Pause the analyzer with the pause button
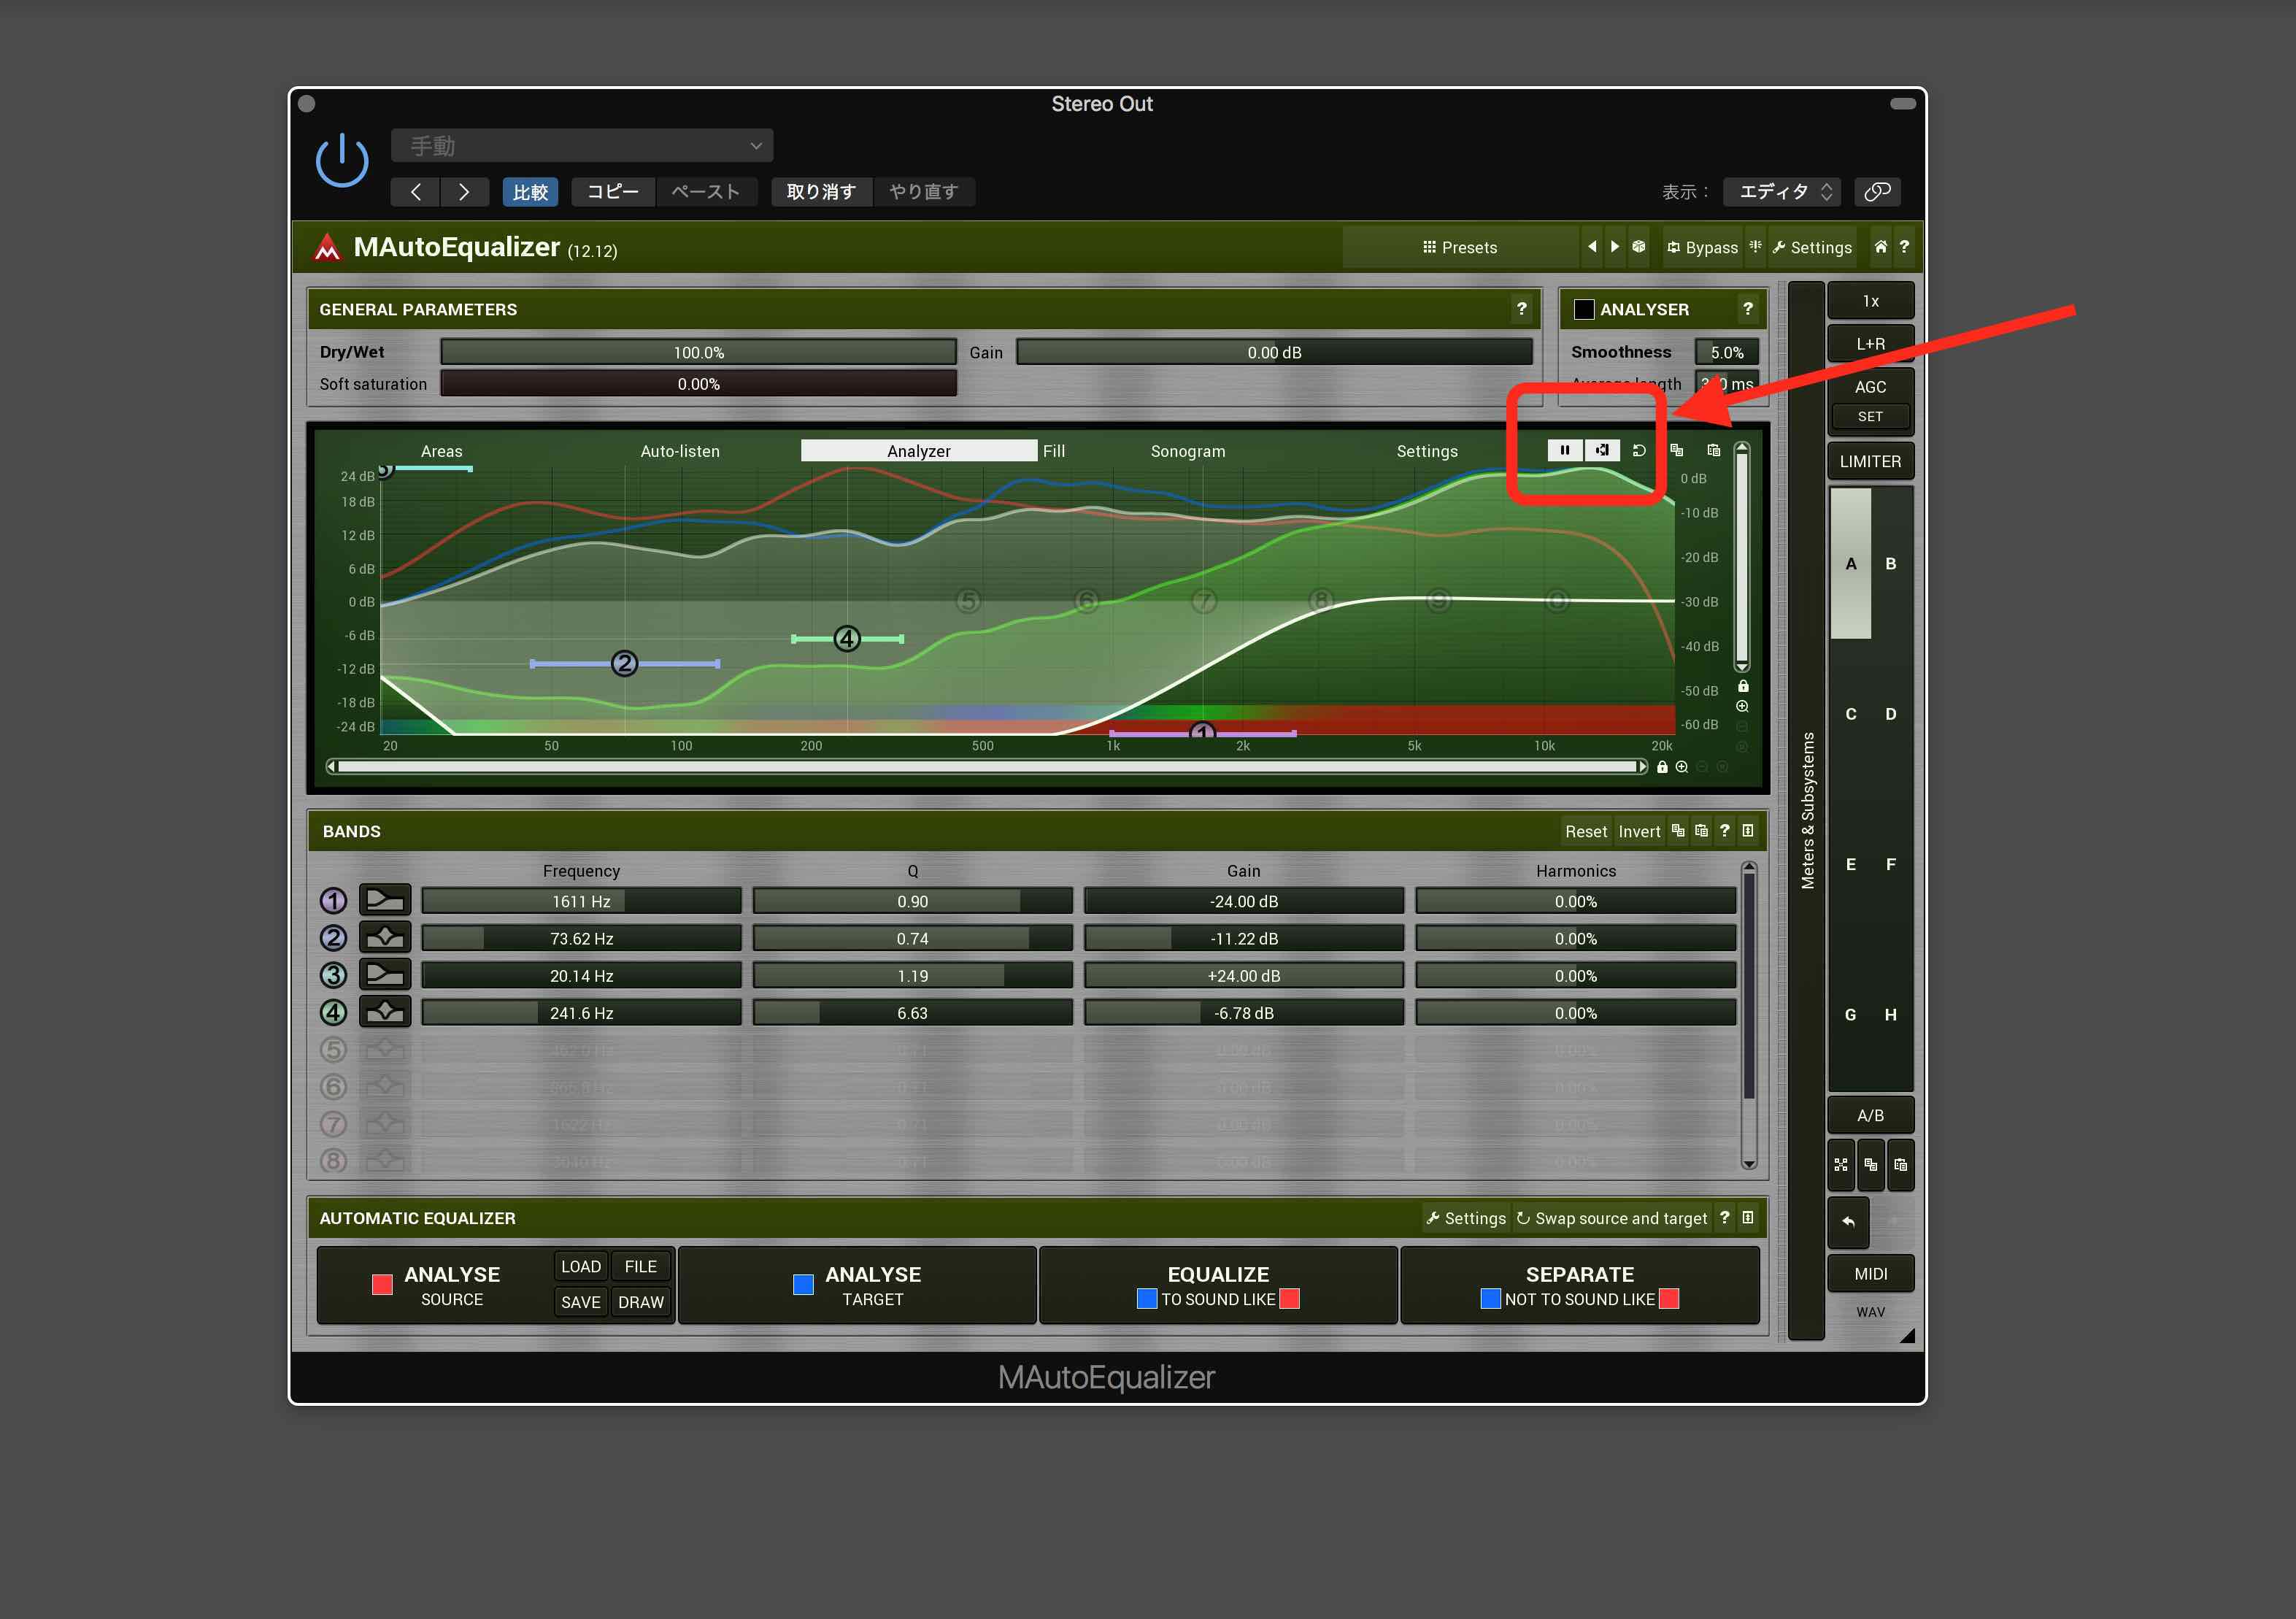The height and width of the screenshot is (1619, 2296). pos(1564,450)
